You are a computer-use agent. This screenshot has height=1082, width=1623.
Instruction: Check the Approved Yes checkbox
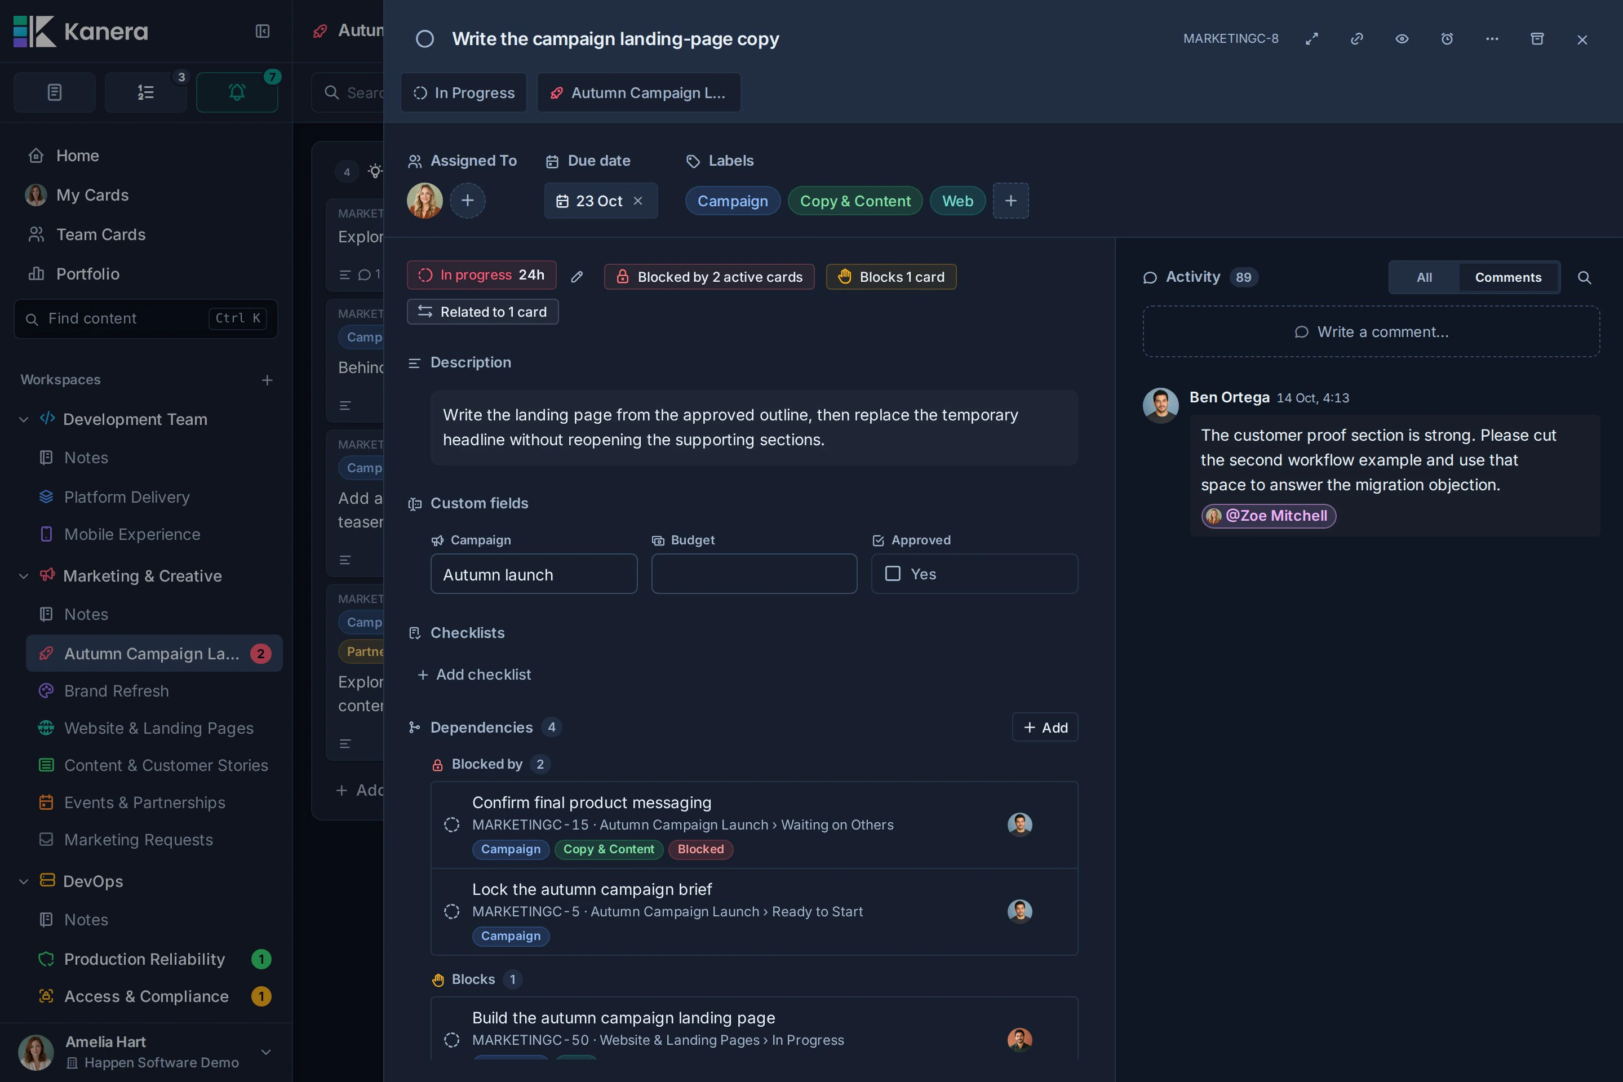[893, 574]
